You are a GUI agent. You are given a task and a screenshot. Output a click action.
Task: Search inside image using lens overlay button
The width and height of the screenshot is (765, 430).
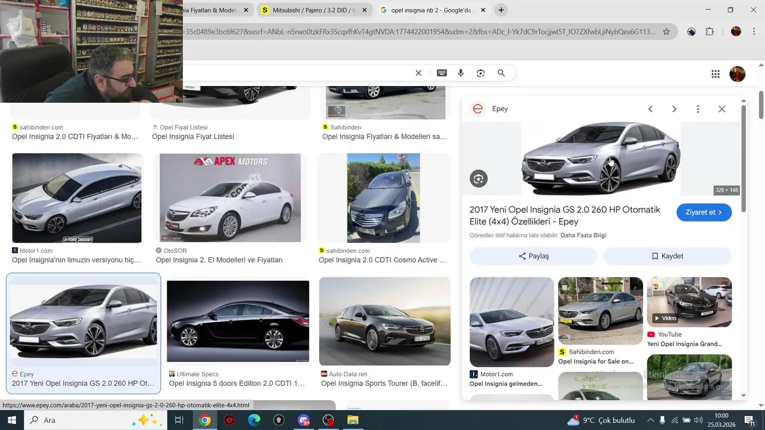[478, 179]
